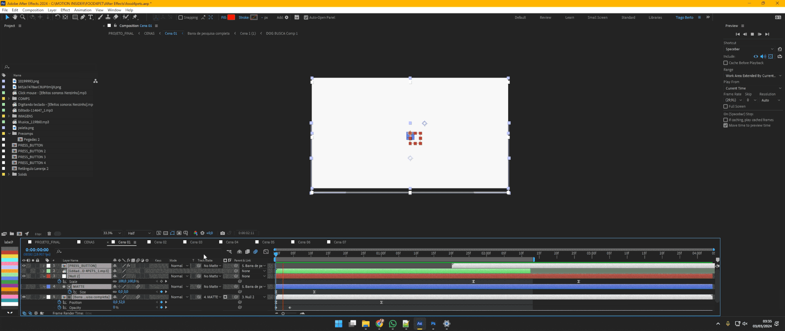Screen dimensions: 785x331
Task: Click the Stroke color swatch
Action: [254, 17]
